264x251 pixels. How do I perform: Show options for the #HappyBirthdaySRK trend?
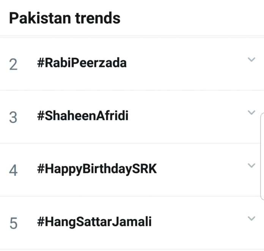pyautogui.click(x=251, y=166)
